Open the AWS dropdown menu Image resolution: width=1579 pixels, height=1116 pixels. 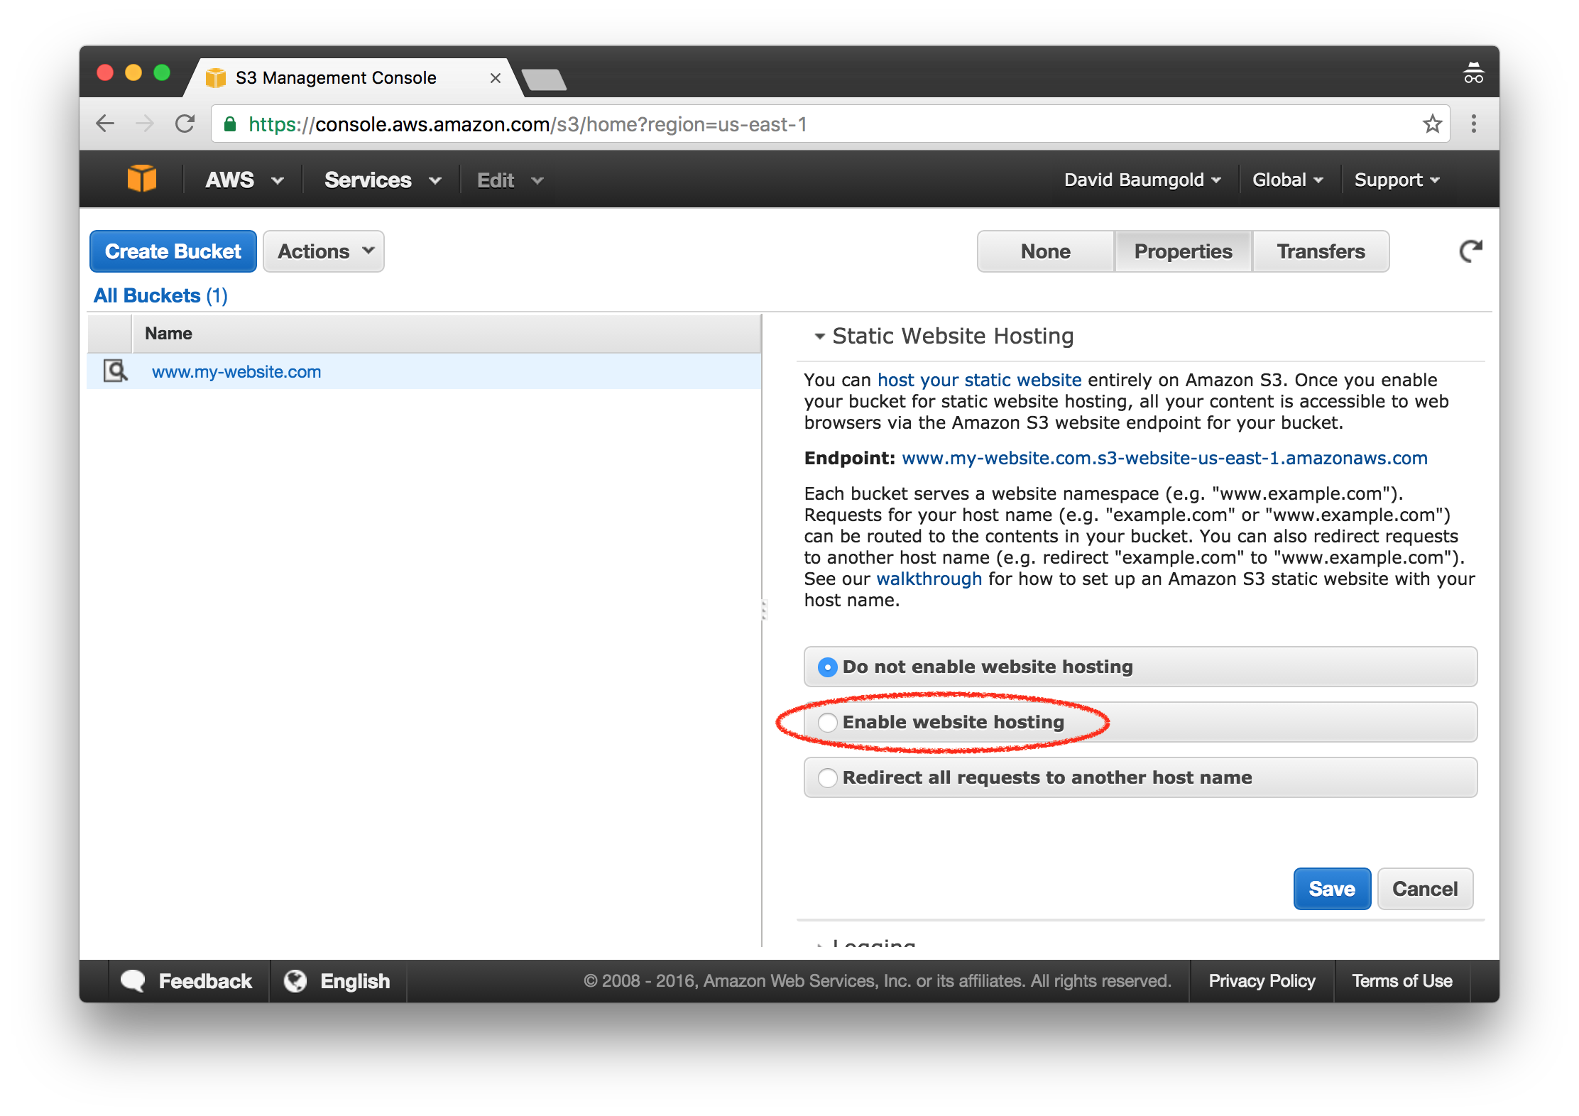tap(244, 180)
